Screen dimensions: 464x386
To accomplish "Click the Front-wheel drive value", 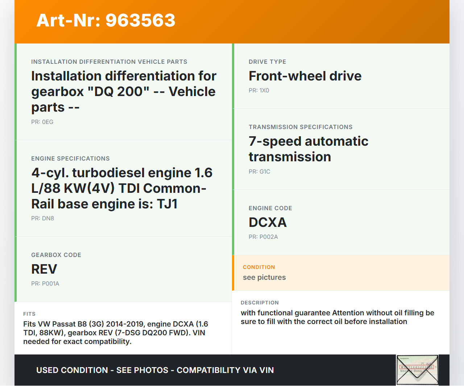I will pyautogui.click(x=305, y=76).
